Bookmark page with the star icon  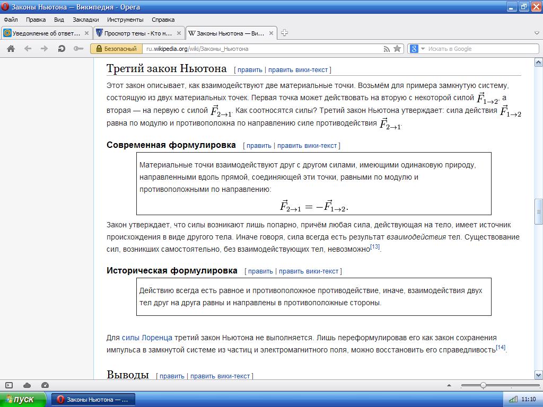click(x=397, y=49)
